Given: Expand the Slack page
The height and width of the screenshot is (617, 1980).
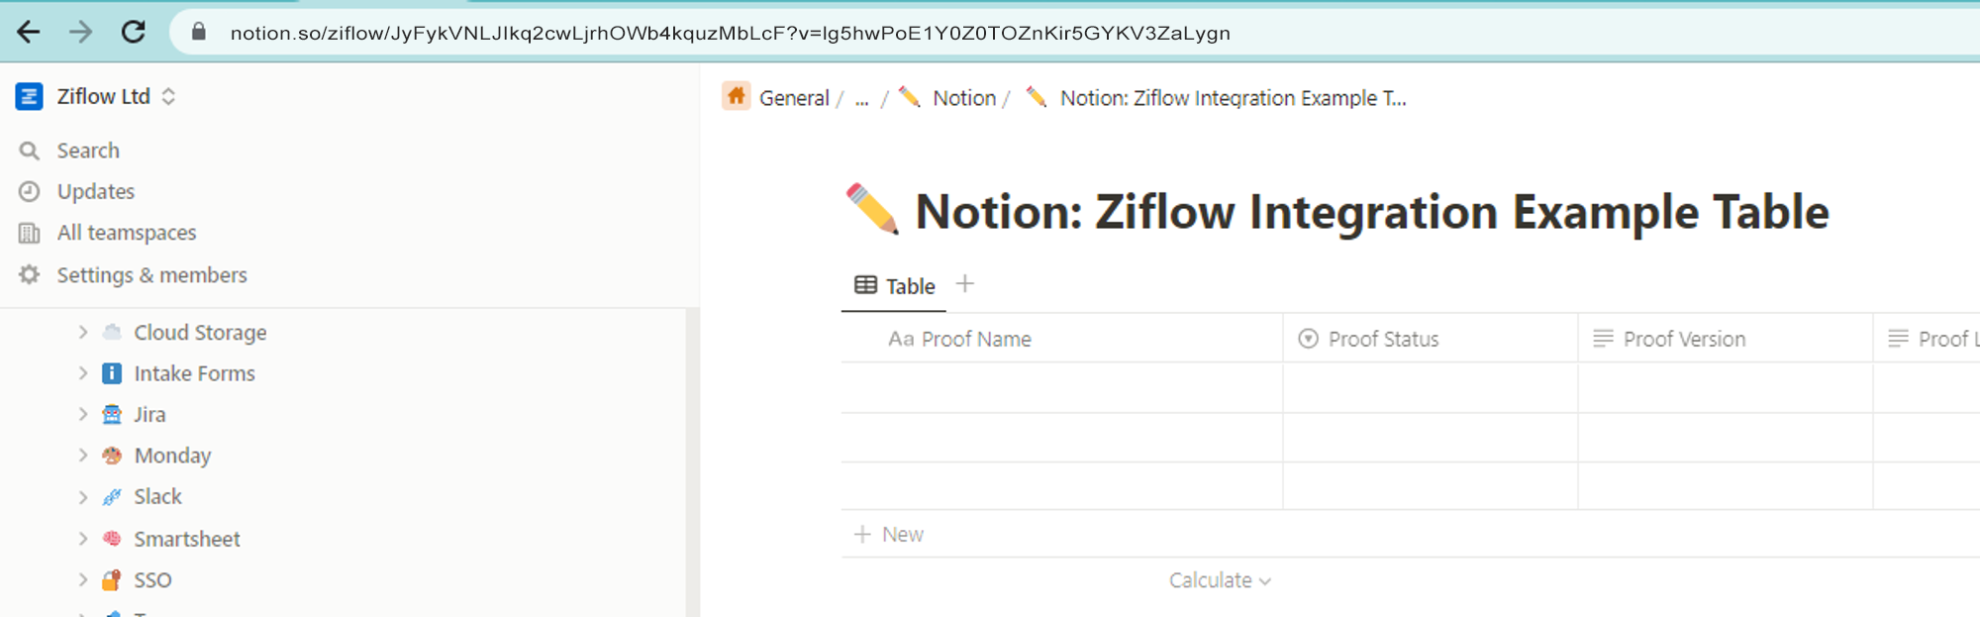Looking at the screenshot, I should (x=83, y=497).
